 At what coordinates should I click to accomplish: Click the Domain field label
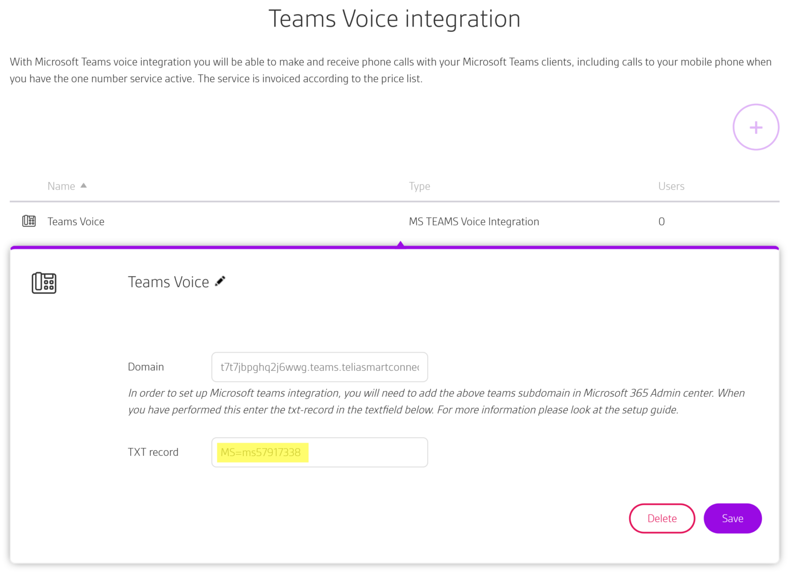145,367
